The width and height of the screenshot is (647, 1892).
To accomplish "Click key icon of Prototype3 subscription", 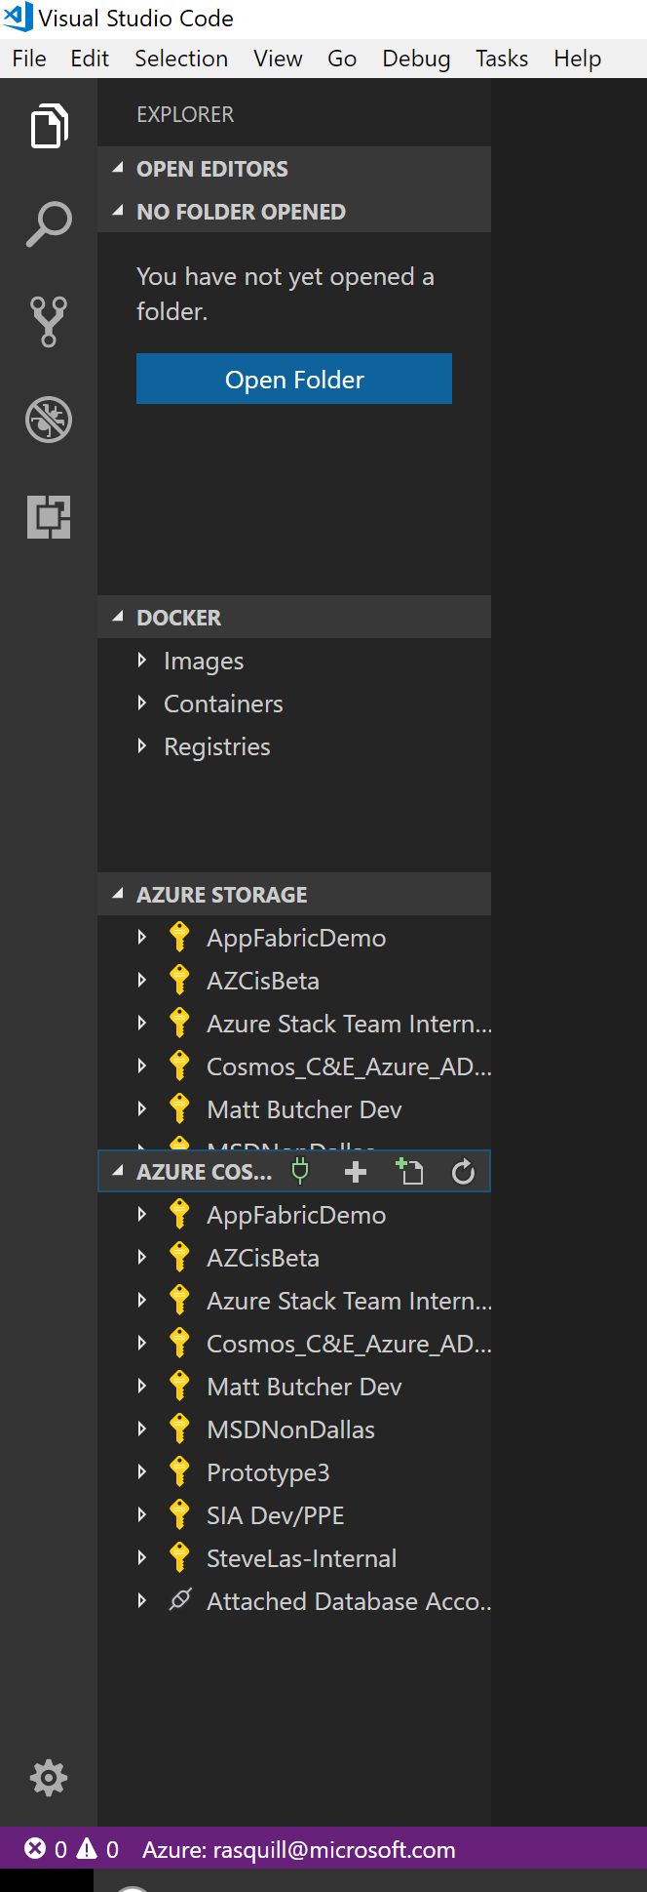I will click(x=179, y=1471).
